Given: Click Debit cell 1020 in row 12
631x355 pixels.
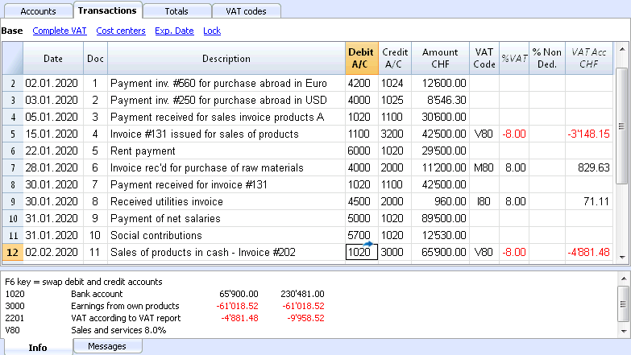Looking at the screenshot, I should pos(361,253).
